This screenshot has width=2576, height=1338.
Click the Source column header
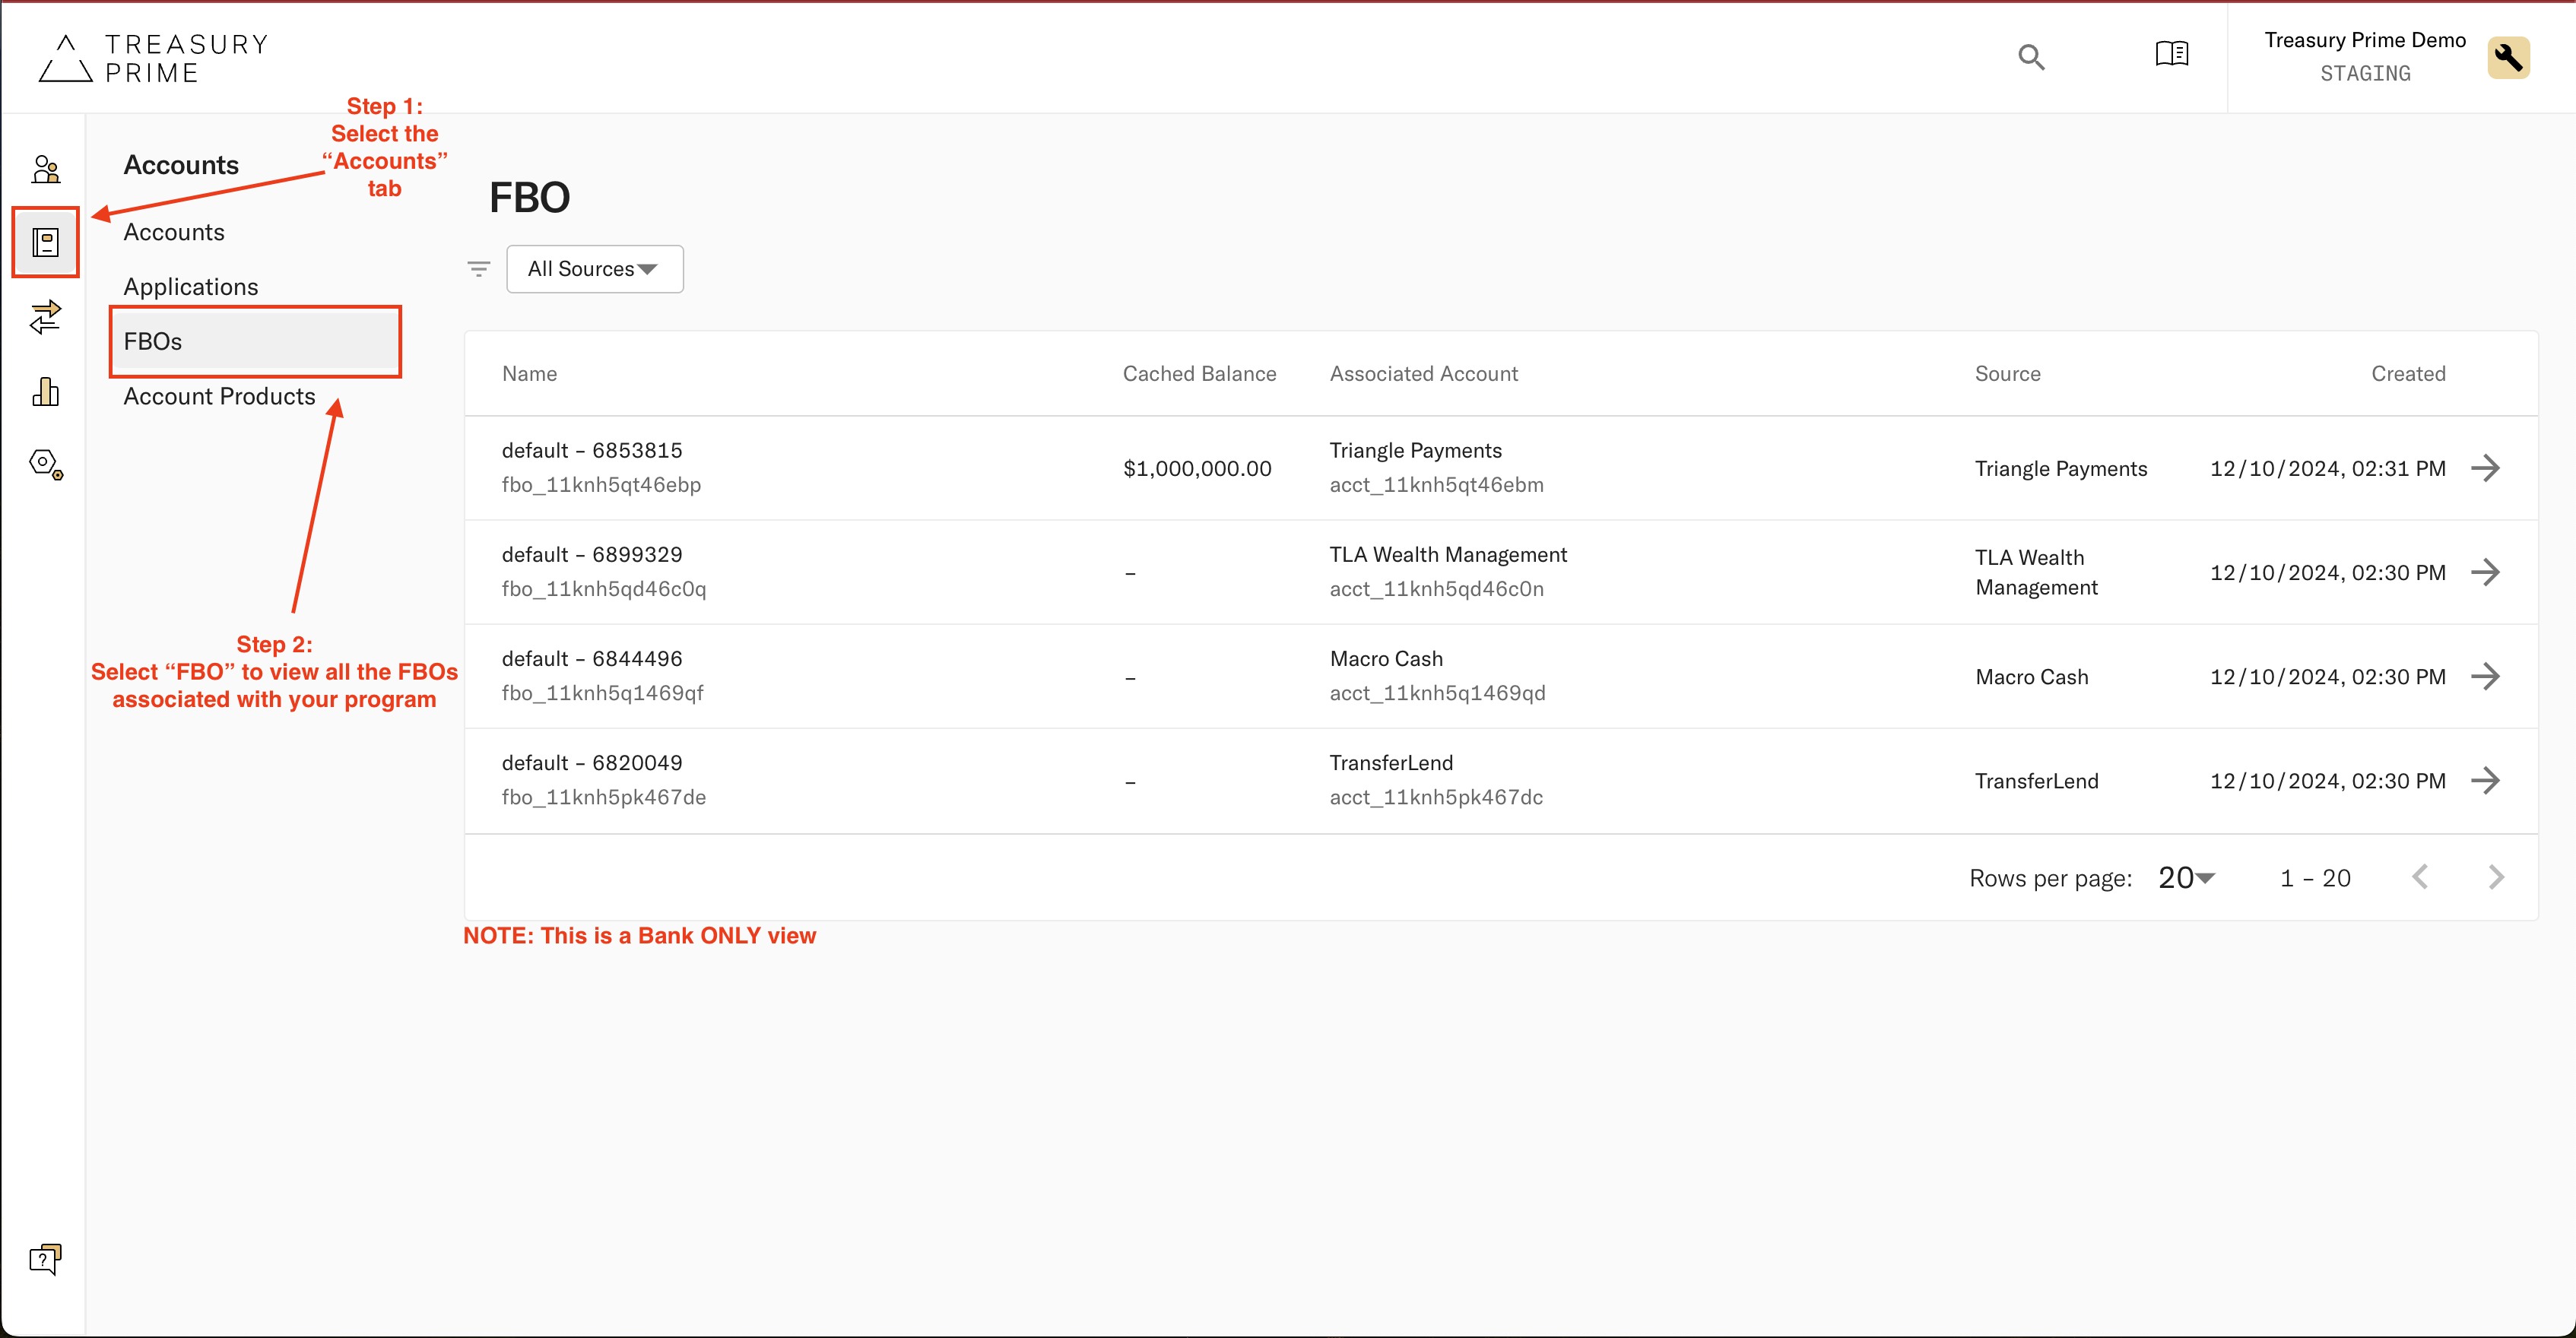click(x=2007, y=374)
